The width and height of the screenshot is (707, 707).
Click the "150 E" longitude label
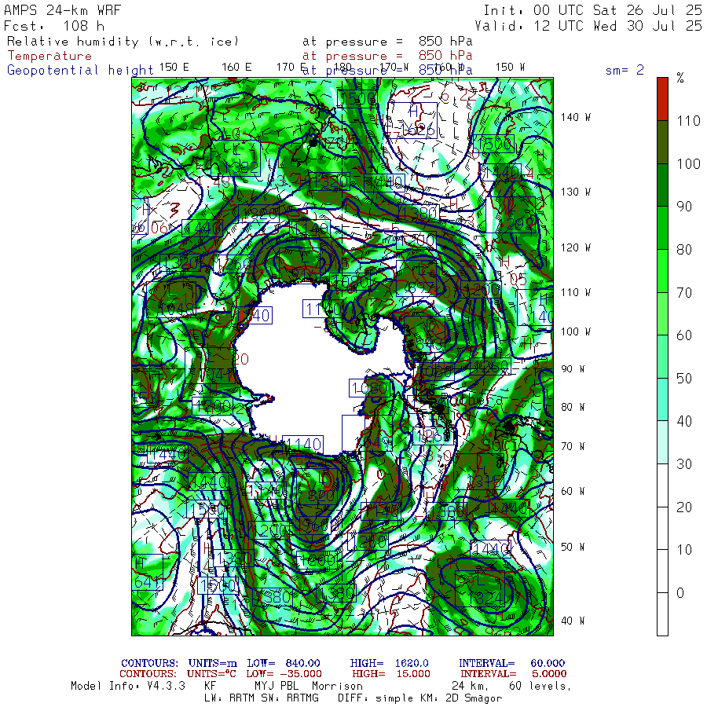point(174,68)
